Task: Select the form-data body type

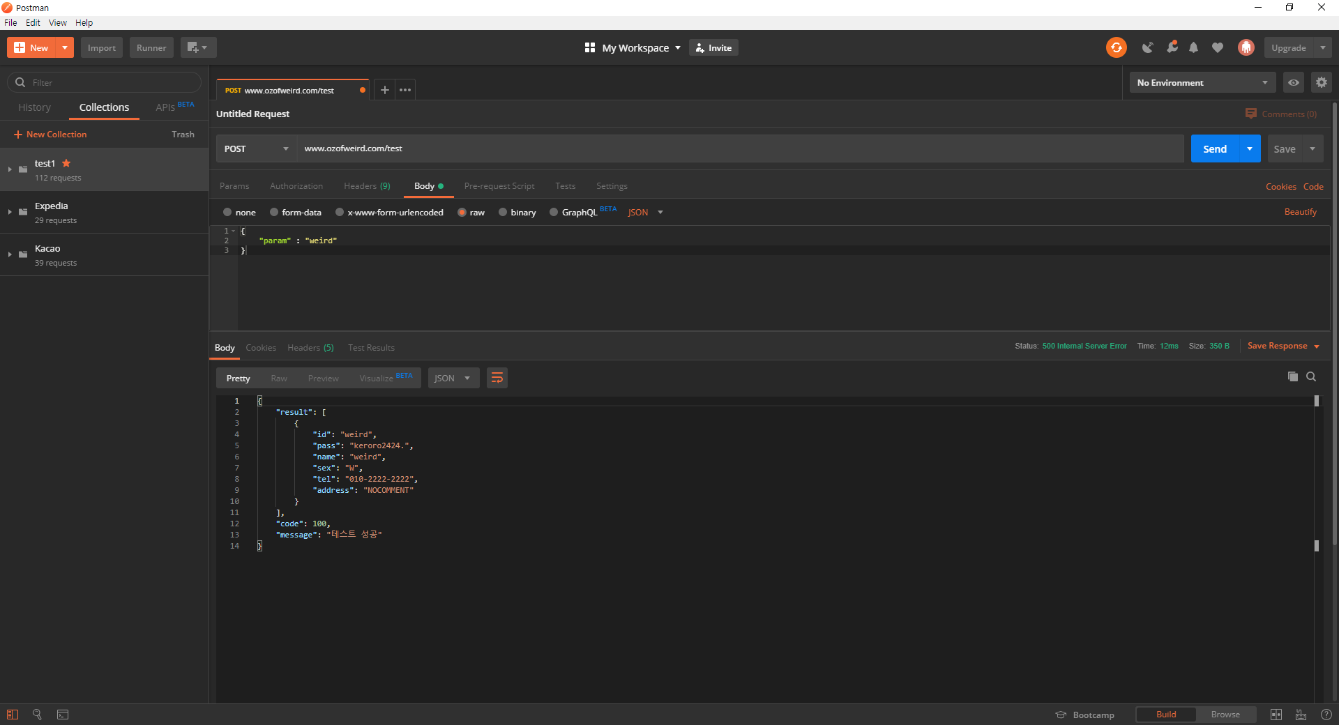Action: (x=274, y=212)
